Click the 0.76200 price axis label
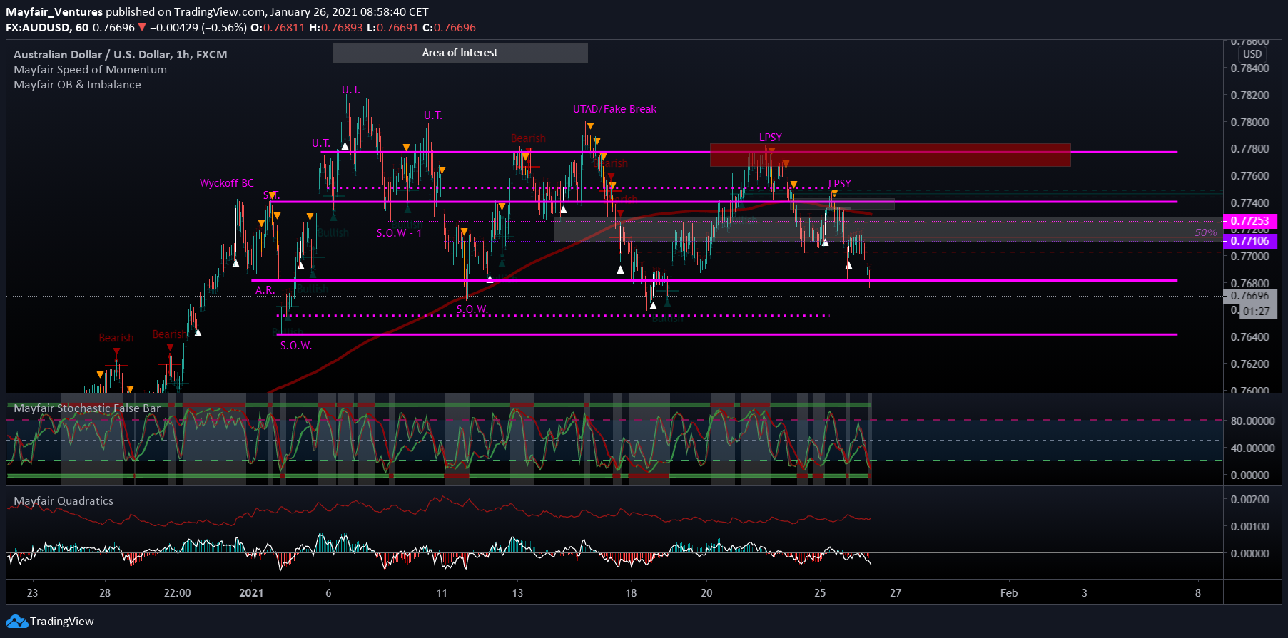Viewport: 1288px width, 638px height. tap(1250, 364)
